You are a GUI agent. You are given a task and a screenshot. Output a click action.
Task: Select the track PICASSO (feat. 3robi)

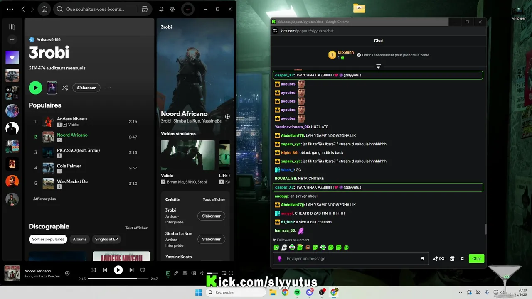pyautogui.click(x=90, y=152)
